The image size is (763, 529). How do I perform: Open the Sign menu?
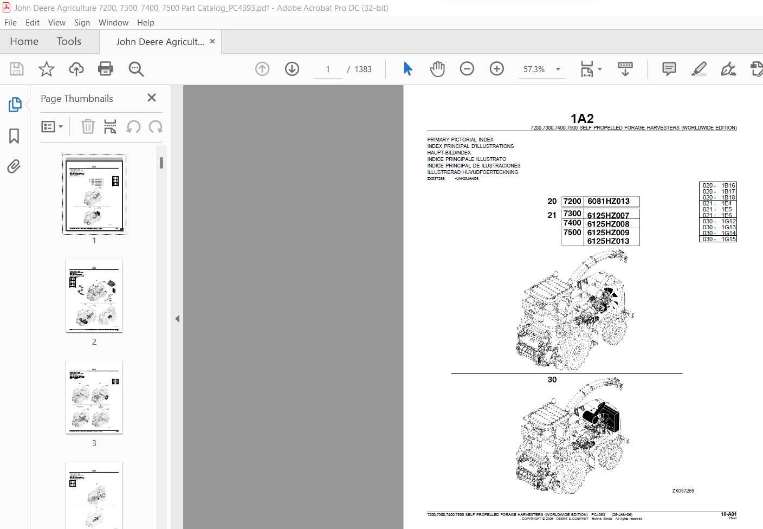point(82,22)
